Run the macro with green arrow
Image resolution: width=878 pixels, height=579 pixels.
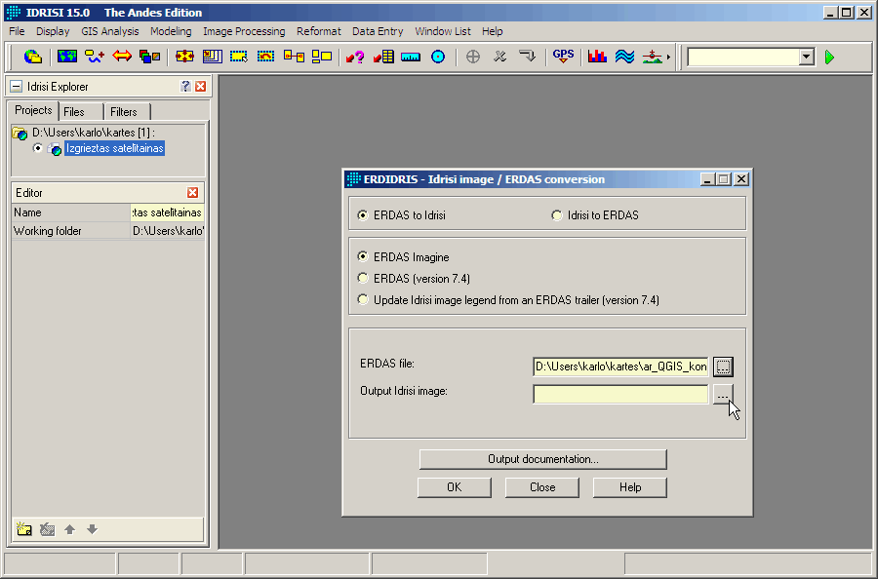point(830,58)
